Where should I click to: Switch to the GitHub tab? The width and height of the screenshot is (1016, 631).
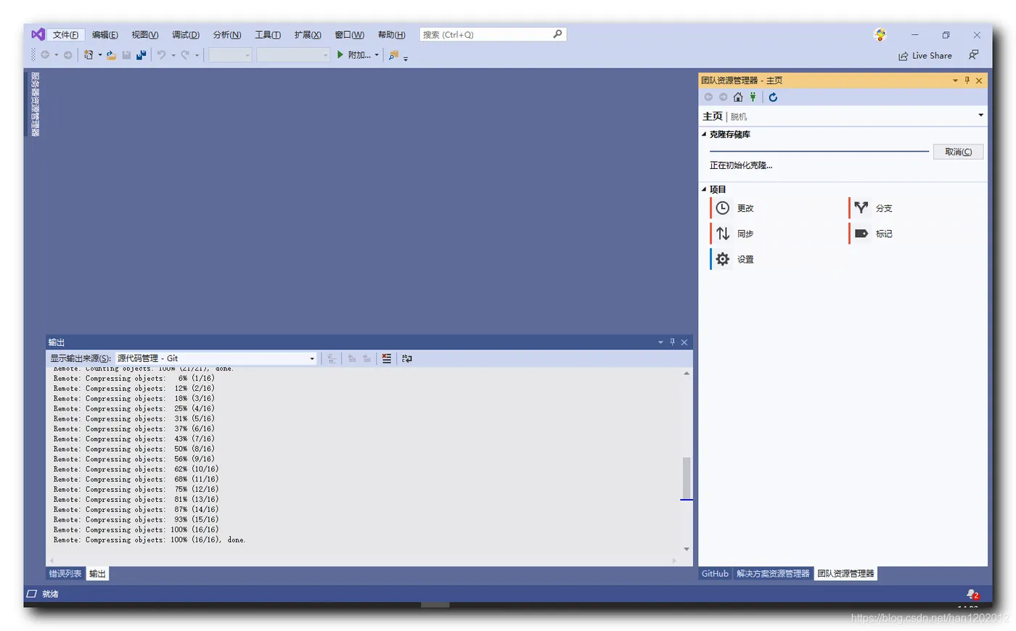point(715,574)
